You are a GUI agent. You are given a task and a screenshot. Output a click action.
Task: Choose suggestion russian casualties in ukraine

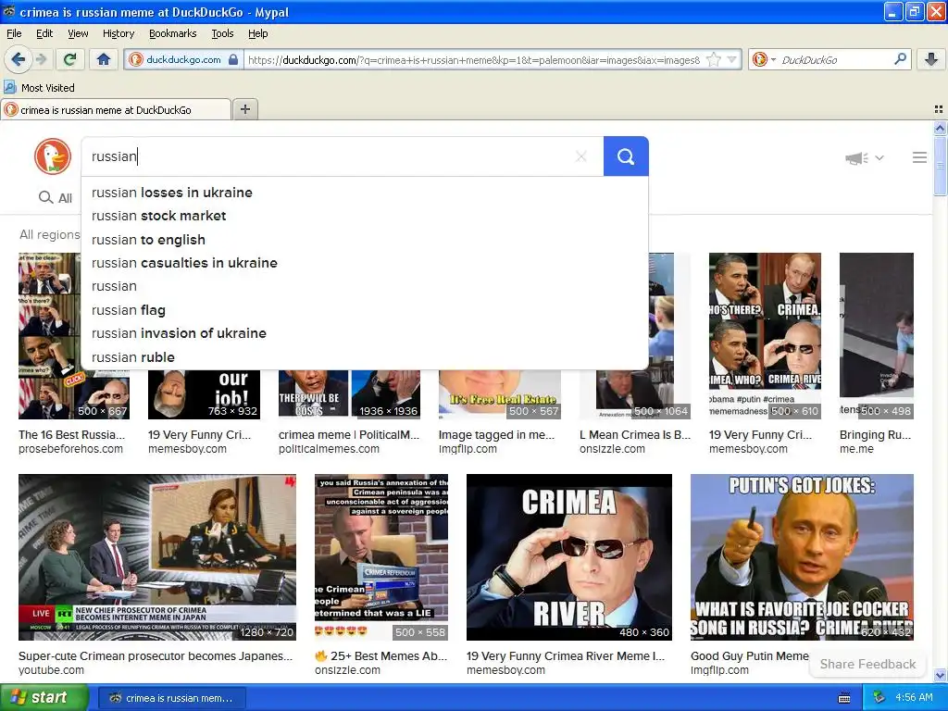coord(365,263)
